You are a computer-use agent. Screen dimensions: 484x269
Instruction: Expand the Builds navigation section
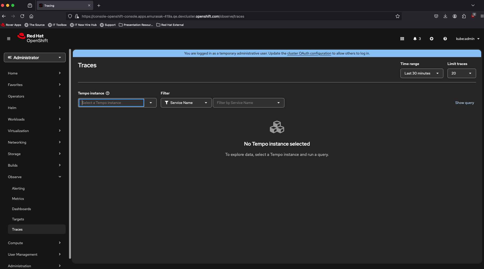(x=35, y=165)
